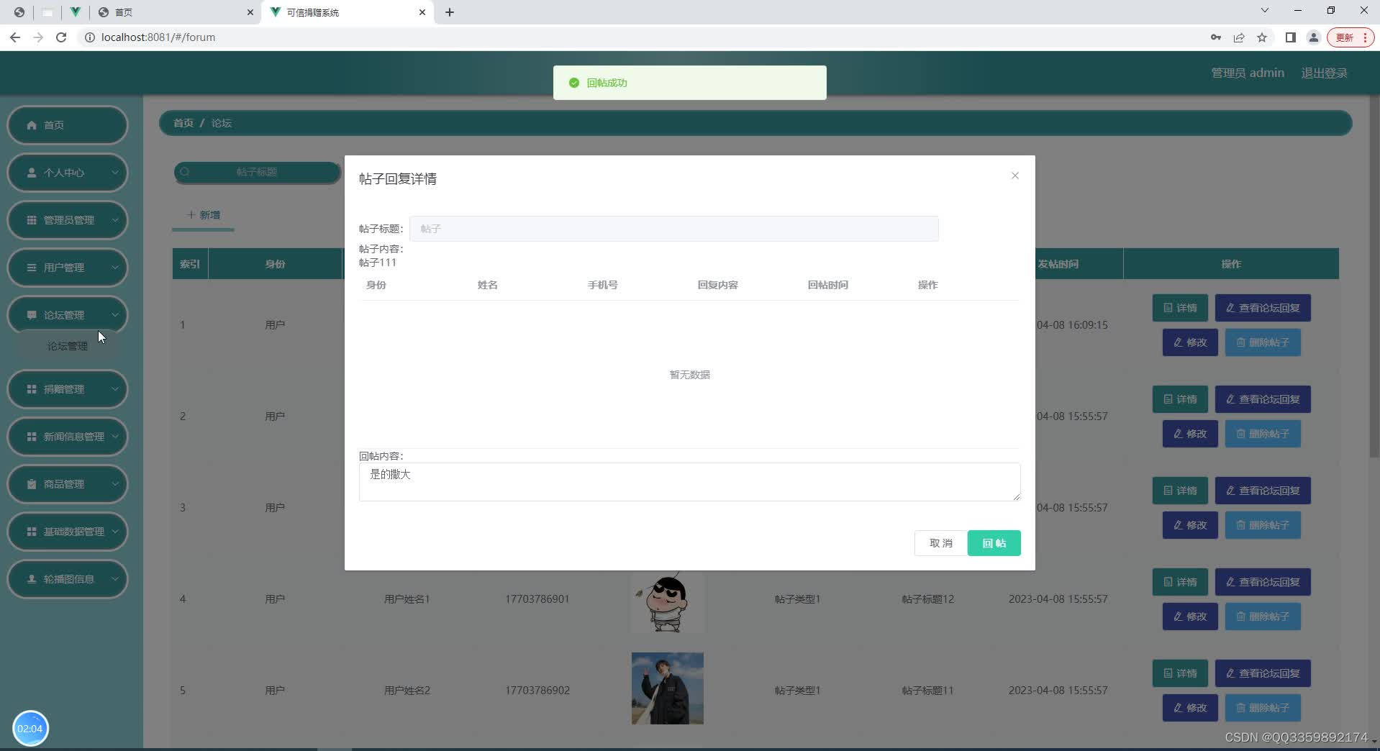
Task: Expand the 商品管理 sidebar menu
Action: (x=68, y=484)
